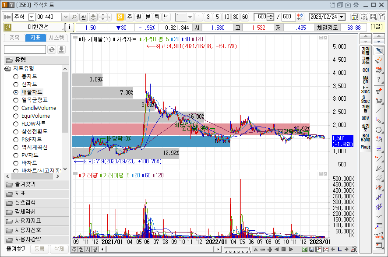
Task: Click the indicator search input field
Action: point(25,49)
